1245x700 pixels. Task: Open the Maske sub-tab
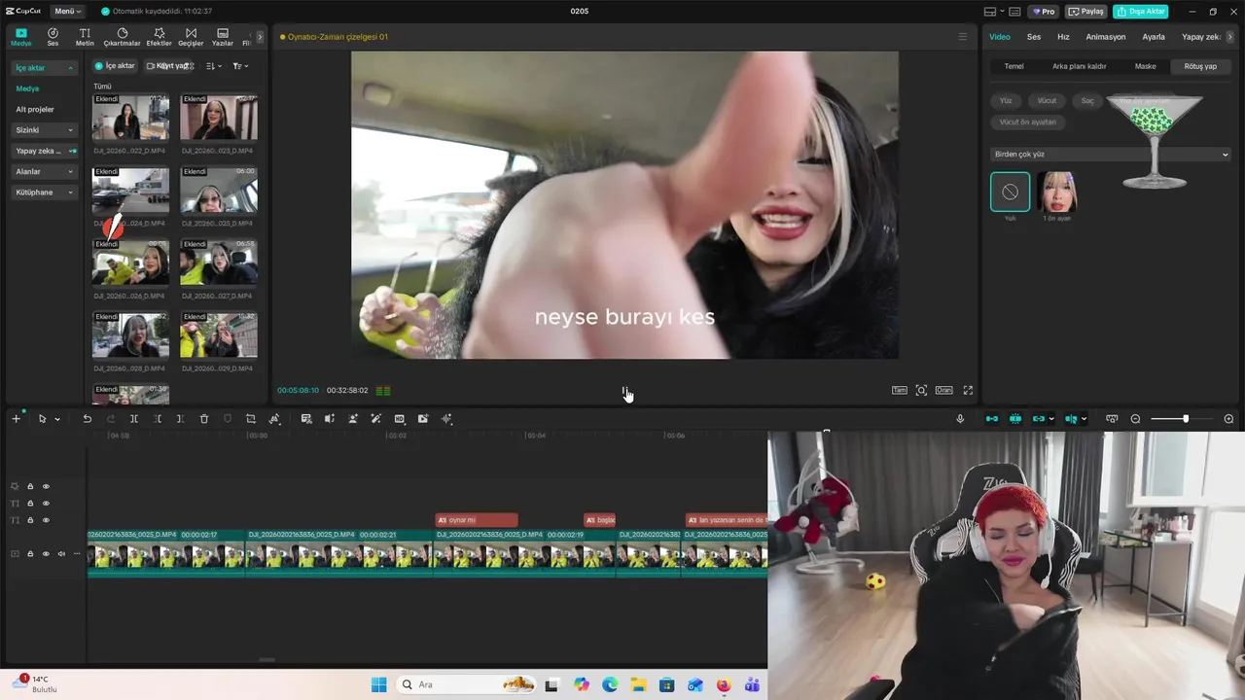coord(1146,66)
